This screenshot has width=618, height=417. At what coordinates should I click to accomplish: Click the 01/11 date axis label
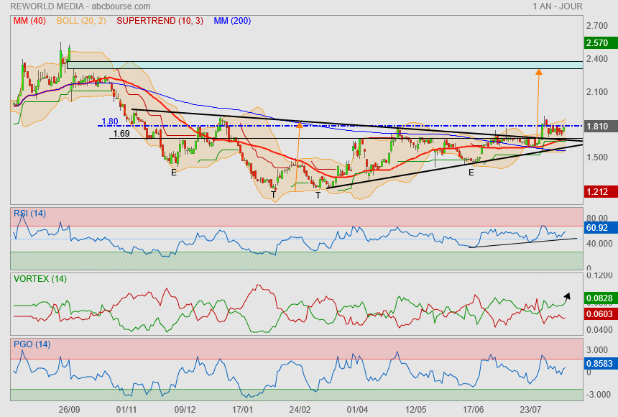pyautogui.click(x=126, y=410)
